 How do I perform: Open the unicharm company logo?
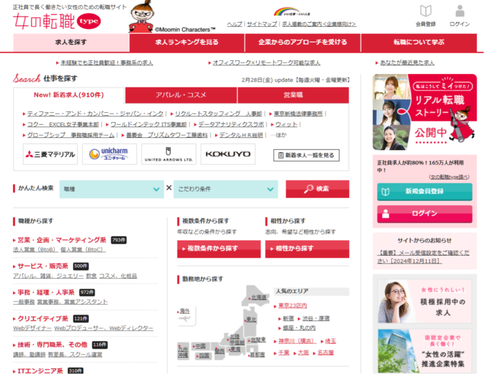(109, 155)
